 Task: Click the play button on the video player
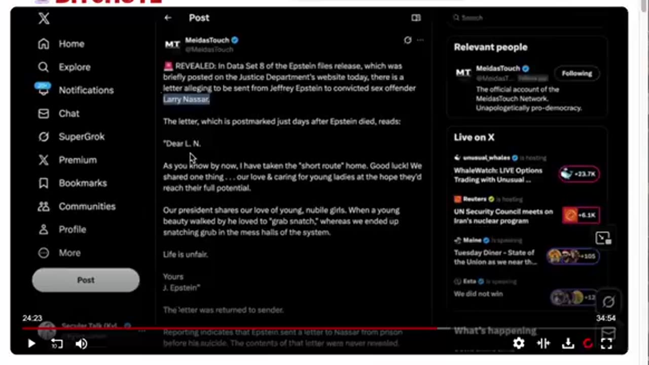coord(31,344)
